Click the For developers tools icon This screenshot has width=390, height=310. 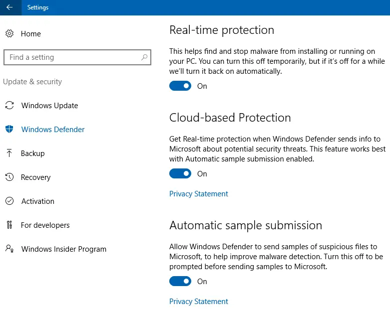pyautogui.click(x=9, y=225)
